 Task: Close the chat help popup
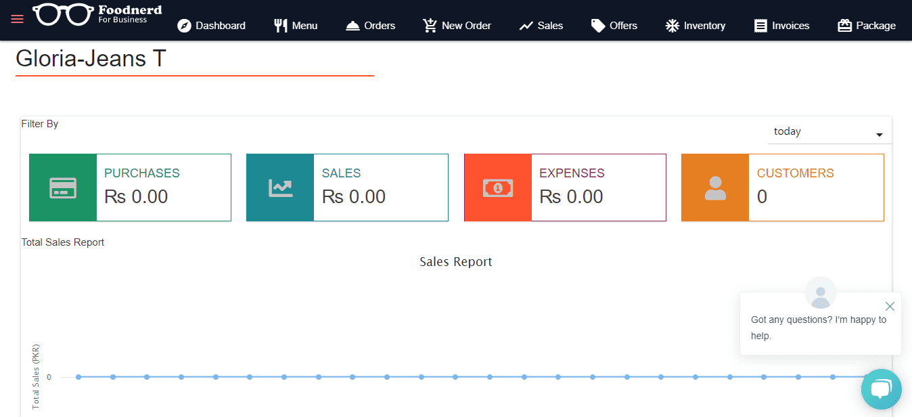click(x=890, y=307)
